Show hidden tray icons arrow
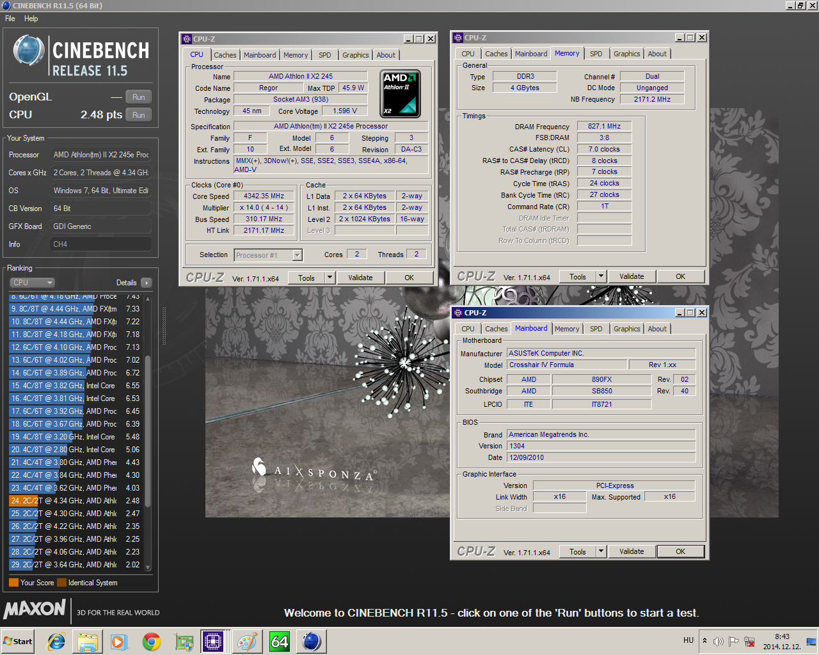819x655 pixels. pos(704,641)
